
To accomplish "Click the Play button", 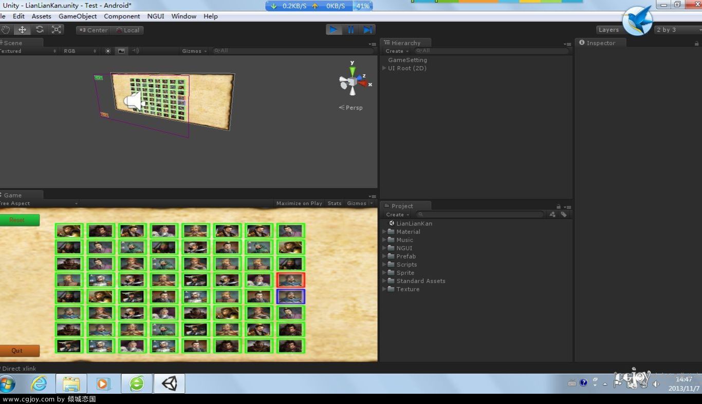I will pos(334,30).
